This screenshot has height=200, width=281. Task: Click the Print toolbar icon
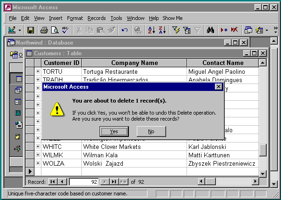(x=44, y=30)
